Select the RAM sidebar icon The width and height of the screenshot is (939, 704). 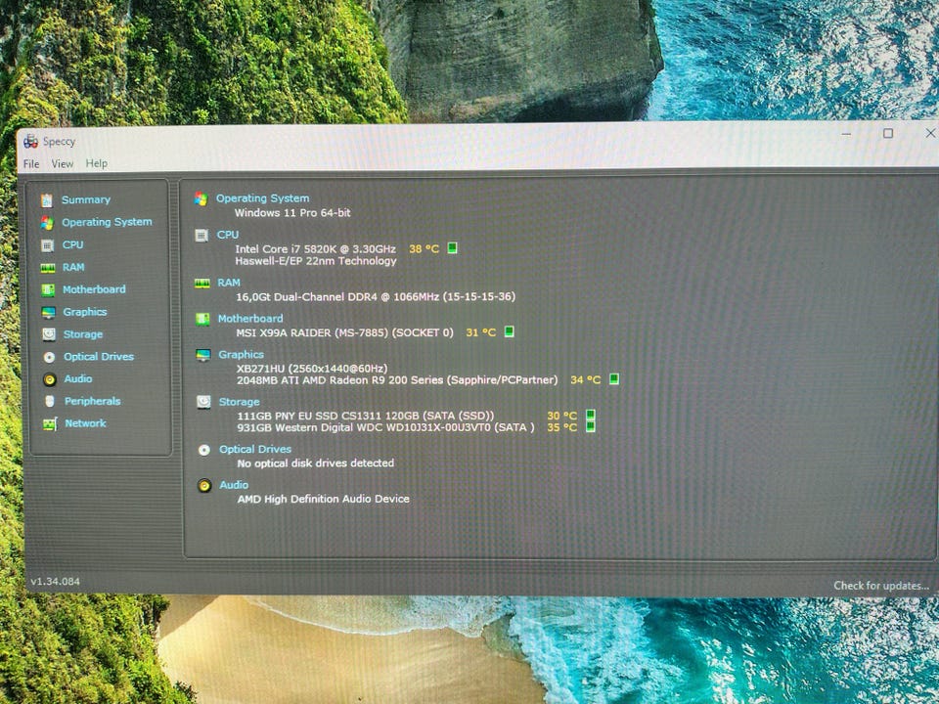(x=48, y=268)
